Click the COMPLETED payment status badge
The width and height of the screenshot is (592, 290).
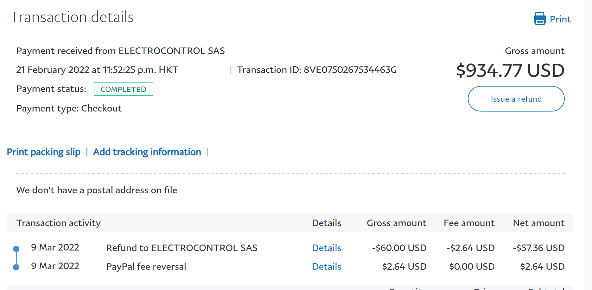tap(123, 89)
